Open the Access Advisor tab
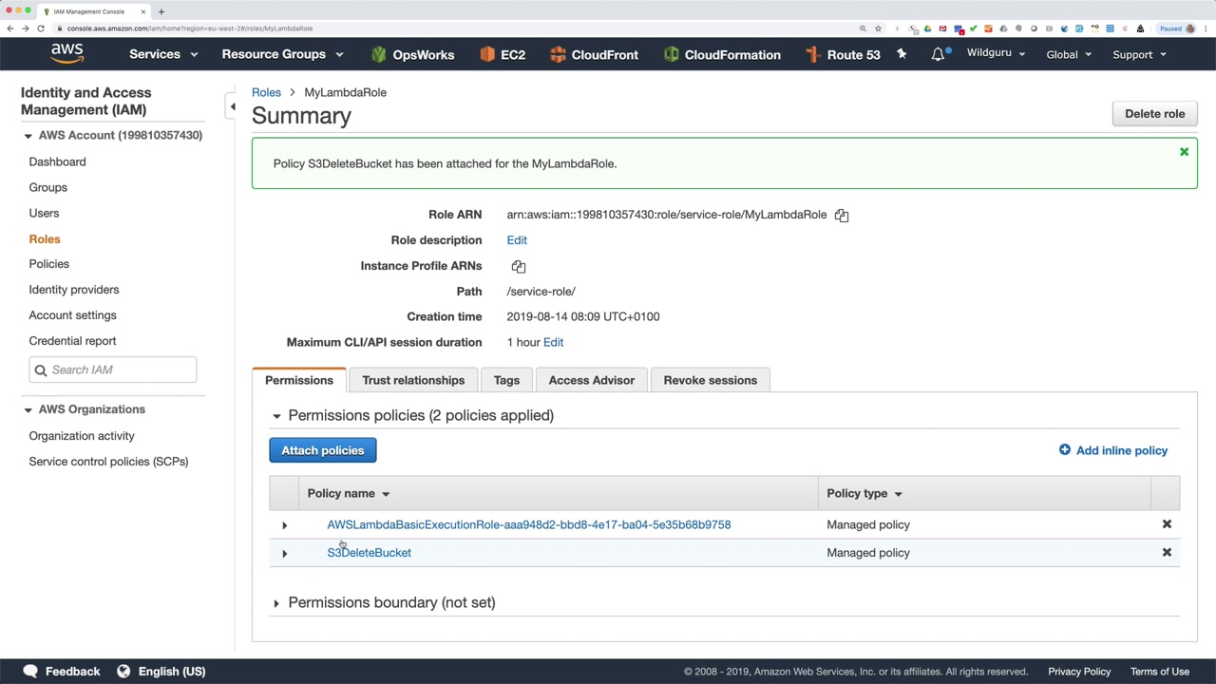The width and height of the screenshot is (1216, 684). (x=591, y=380)
